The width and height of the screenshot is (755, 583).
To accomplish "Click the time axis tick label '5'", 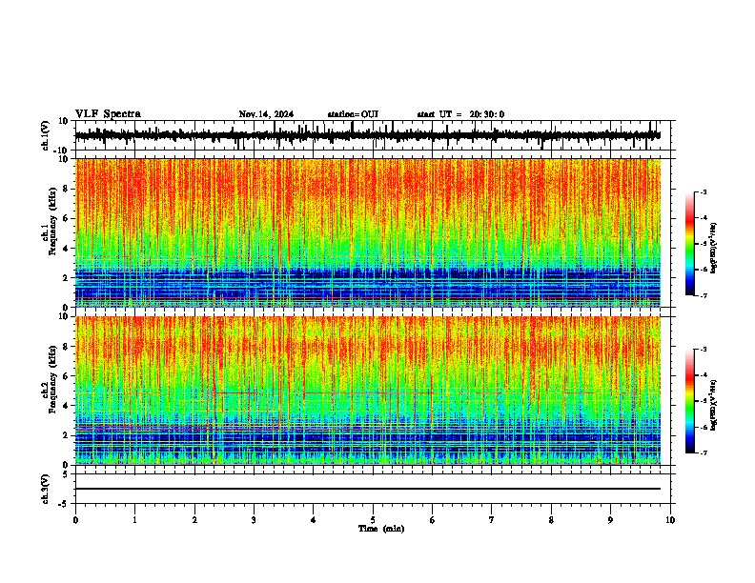I will [373, 520].
